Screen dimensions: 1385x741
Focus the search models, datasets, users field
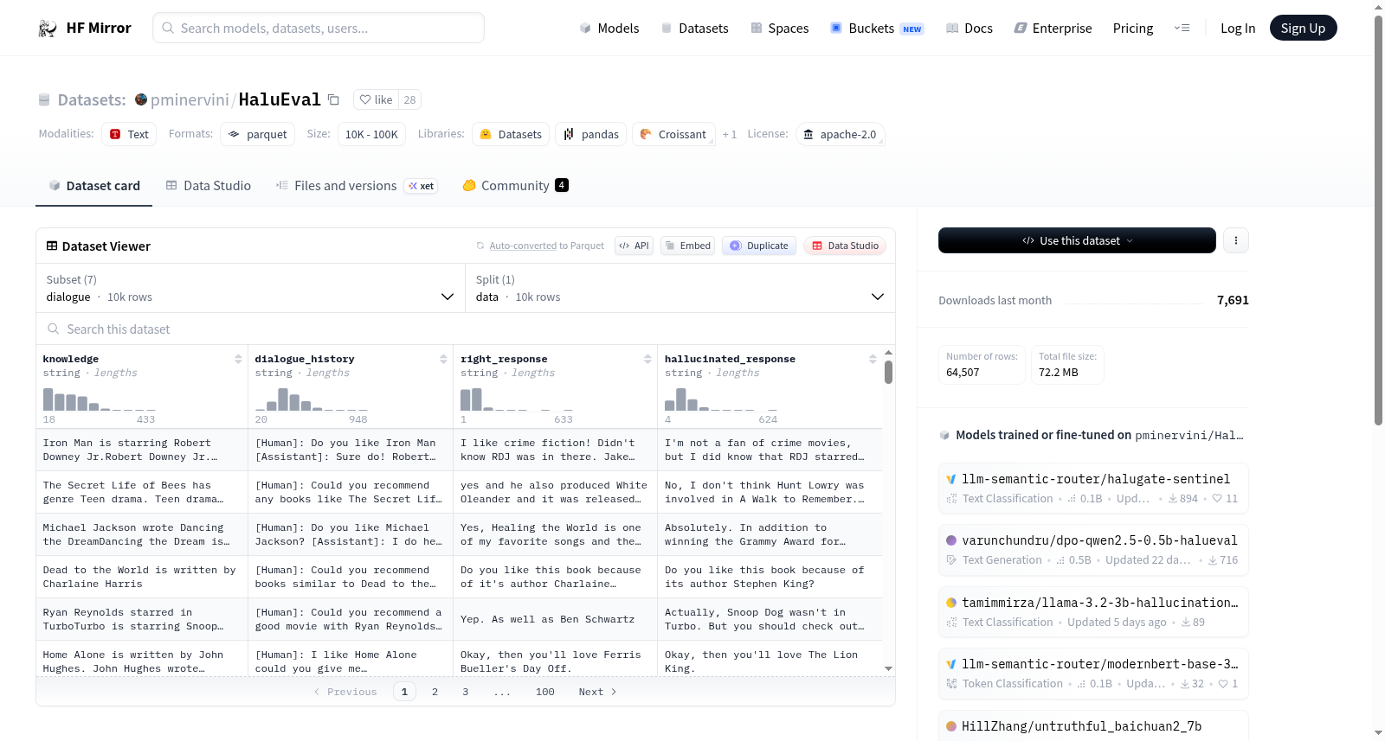[x=319, y=28]
